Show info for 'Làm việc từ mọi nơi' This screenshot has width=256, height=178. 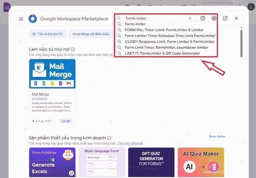[x=73, y=49]
